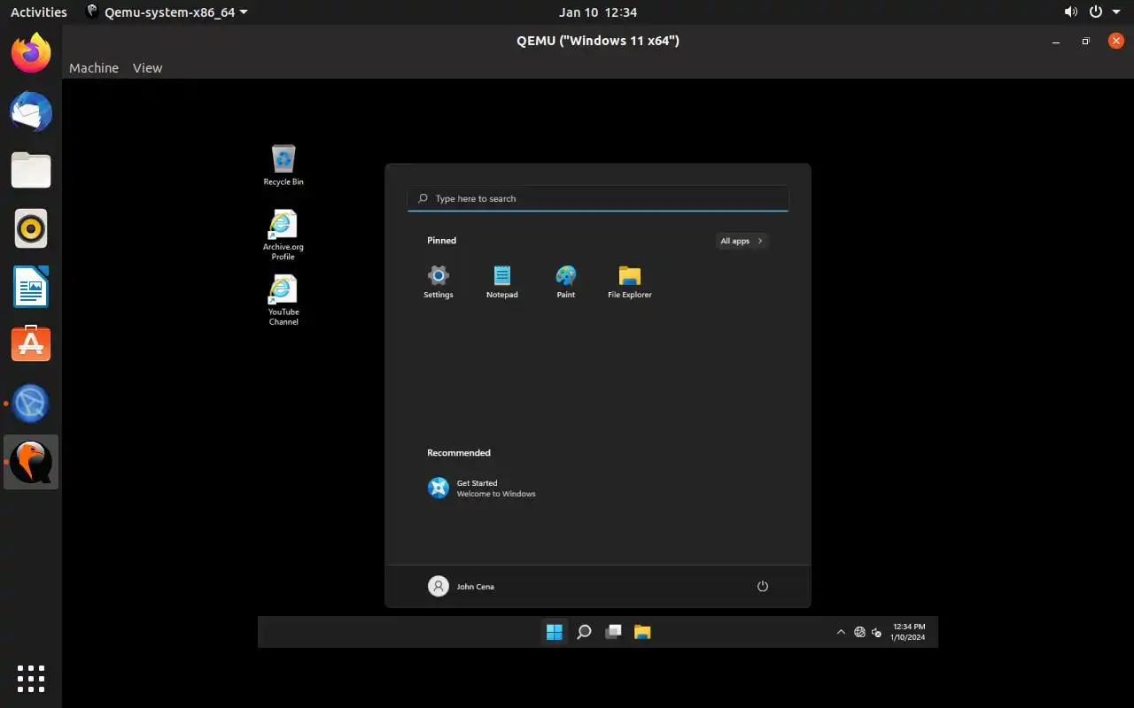1134x708 pixels.
Task: Open the QEMU Machine menu
Action: [94, 68]
